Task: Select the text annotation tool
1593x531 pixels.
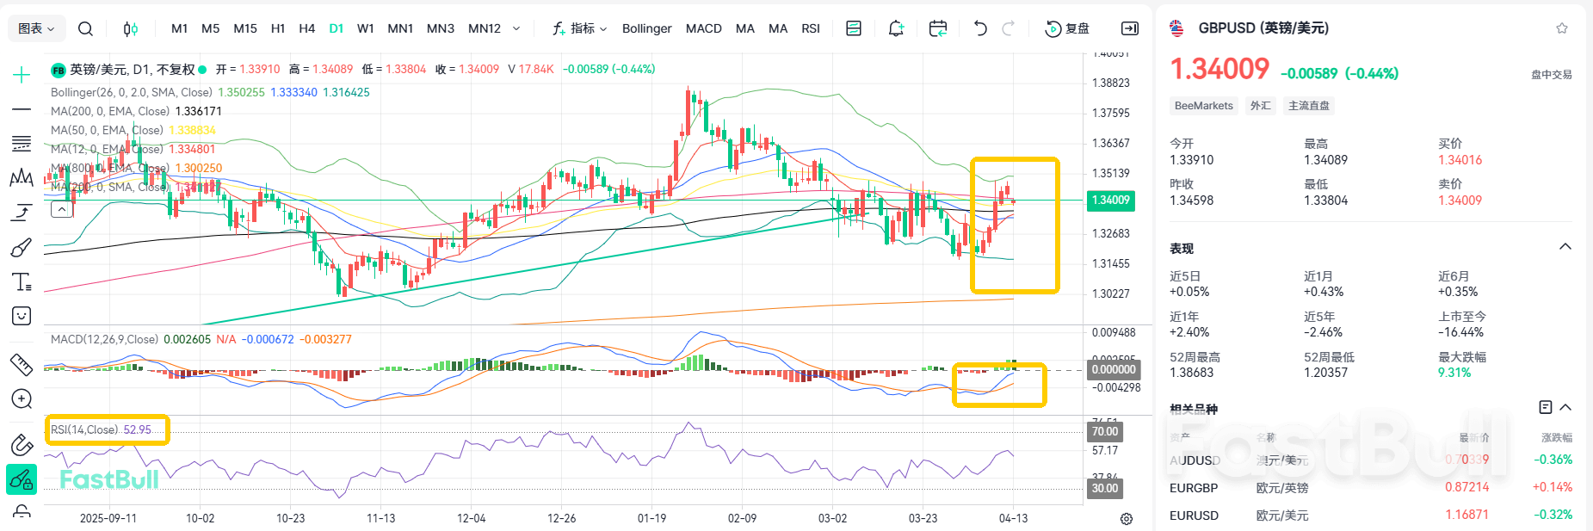Action: [22, 282]
